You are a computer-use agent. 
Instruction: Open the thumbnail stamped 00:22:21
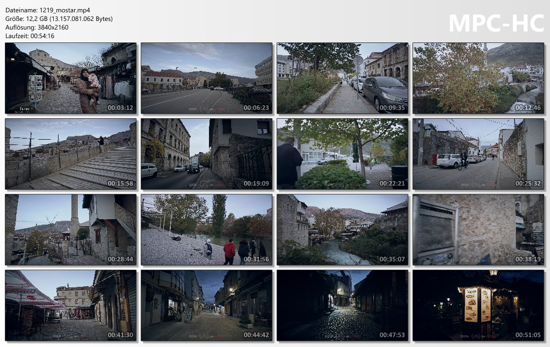pyautogui.click(x=342, y=154)
